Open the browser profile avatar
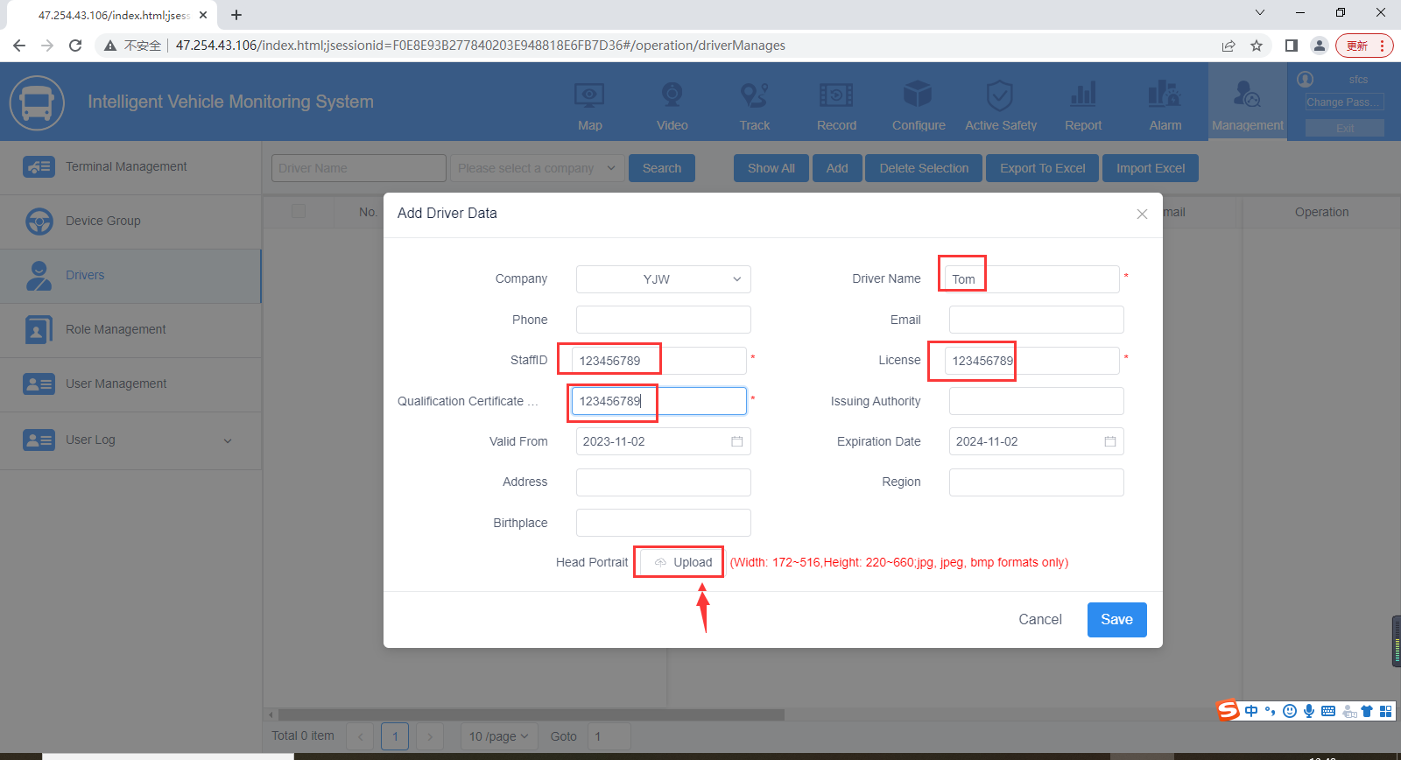This screenshot has height=760, width=1401. (1320, 46)
